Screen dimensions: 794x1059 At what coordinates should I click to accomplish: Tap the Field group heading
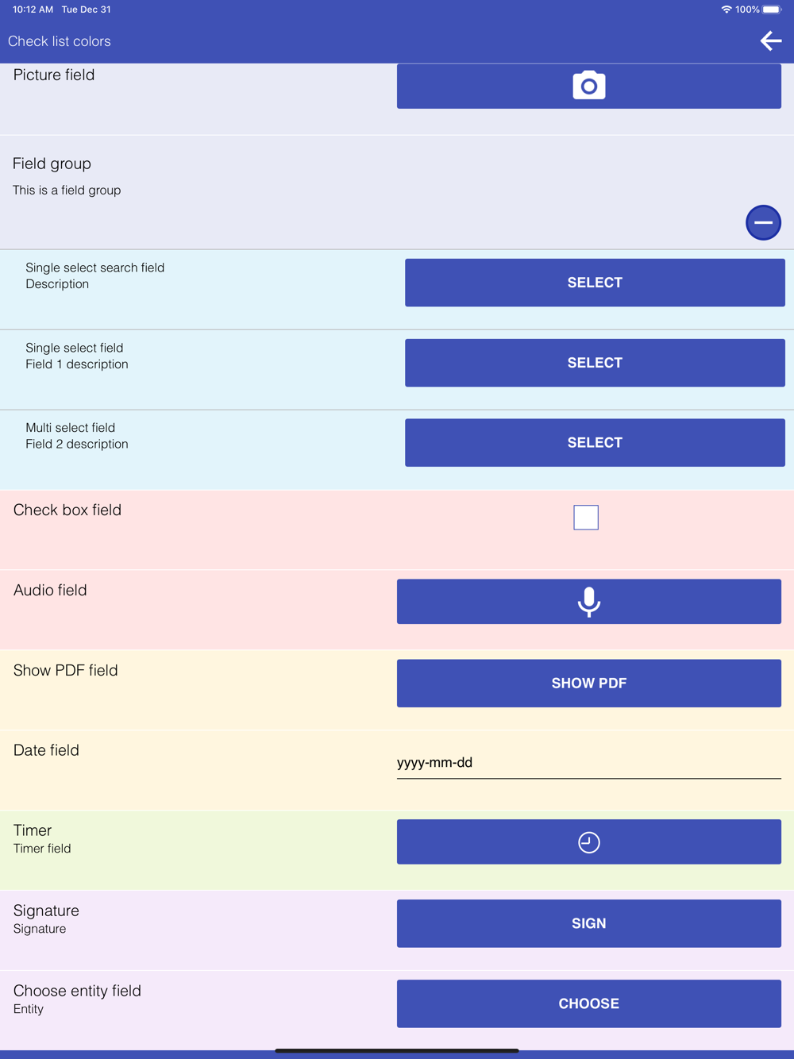point(52,164)
